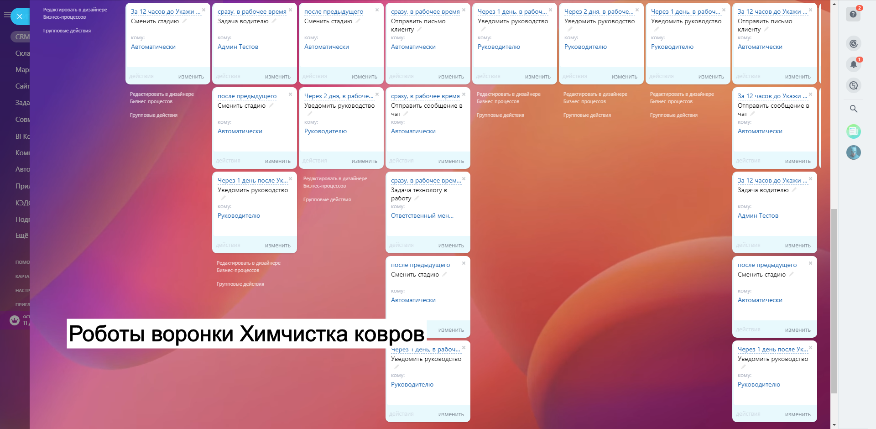Click the page vertical scrollbar thumb

click(834, 301)
